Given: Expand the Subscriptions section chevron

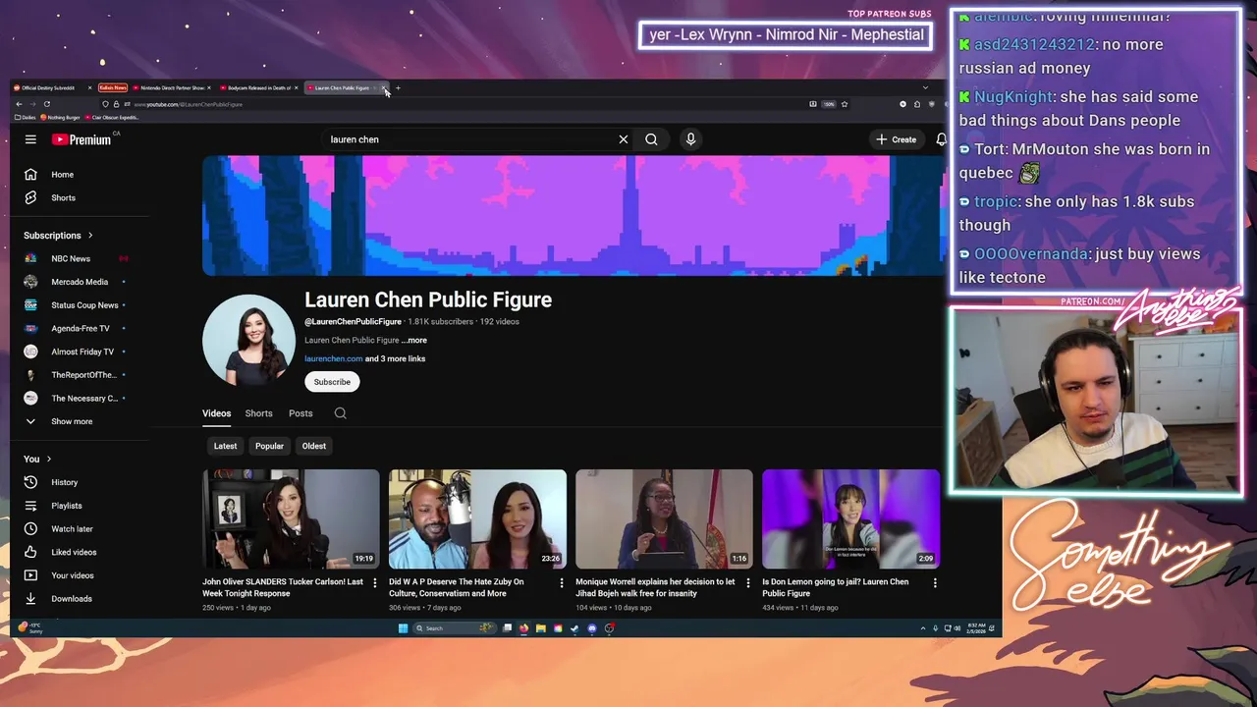Looking at the screenshot, I should click(90, 236).
